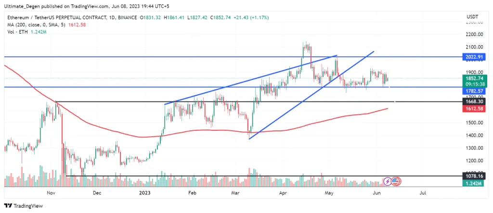
Task: Click the Ethereum / TetherUS symbol title
Action: (56, 18)
